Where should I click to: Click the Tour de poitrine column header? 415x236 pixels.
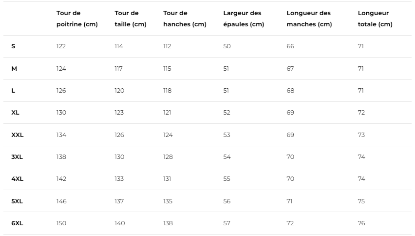tap(77, 19)
